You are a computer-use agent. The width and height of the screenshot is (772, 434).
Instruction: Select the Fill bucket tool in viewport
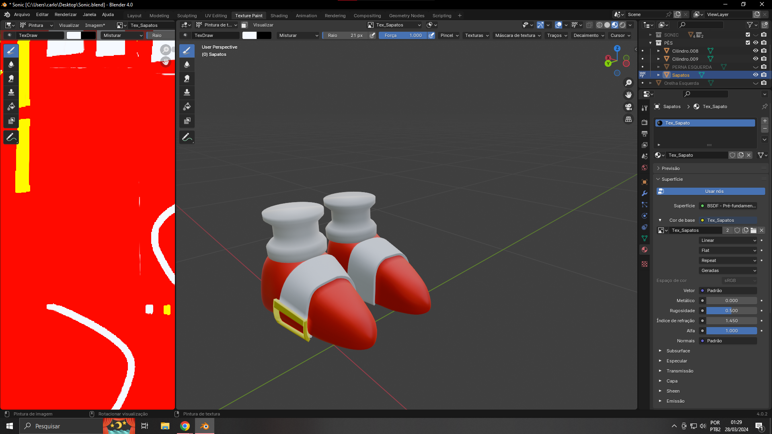pos(187,107)
